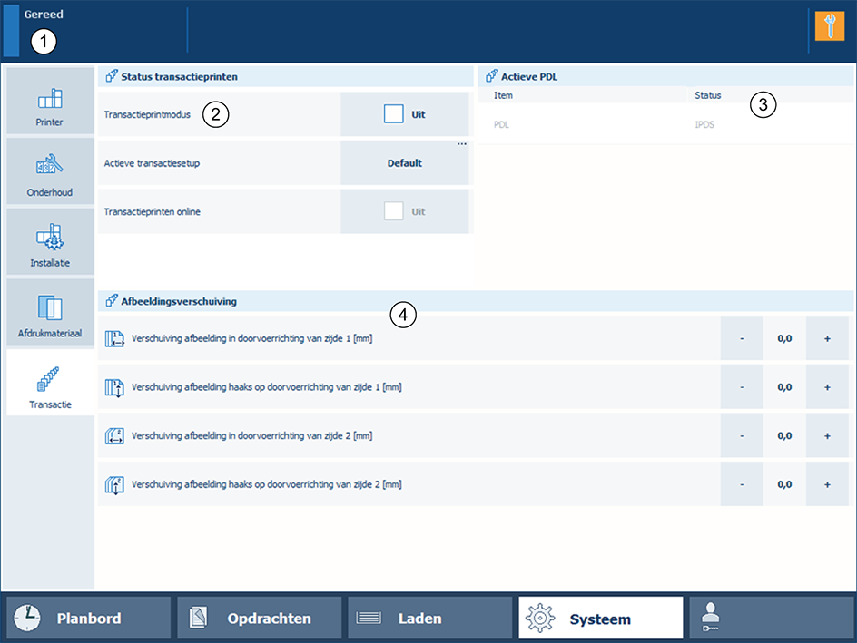Click the pin icon beside Afbeeldingsverschuiving
Viewport: 857px width, 643px height.
click(111, 301)
